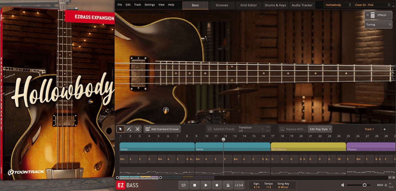This screenshot has width=396, height=191.
Task: Expand the Edit Play Style panel
Action: point(320,129)
